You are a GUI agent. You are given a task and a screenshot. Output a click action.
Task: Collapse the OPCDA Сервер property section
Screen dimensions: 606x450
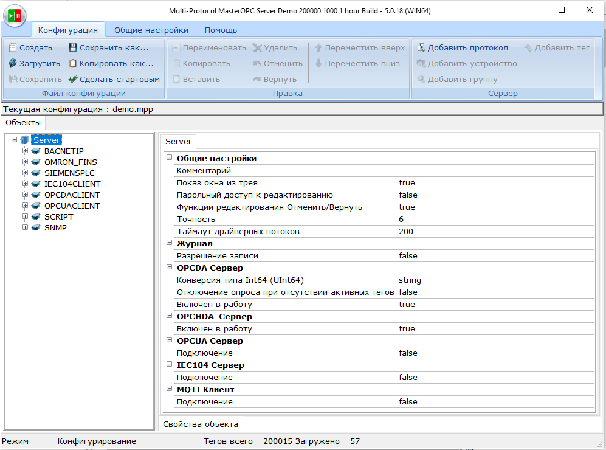click(x=169, y=267)
